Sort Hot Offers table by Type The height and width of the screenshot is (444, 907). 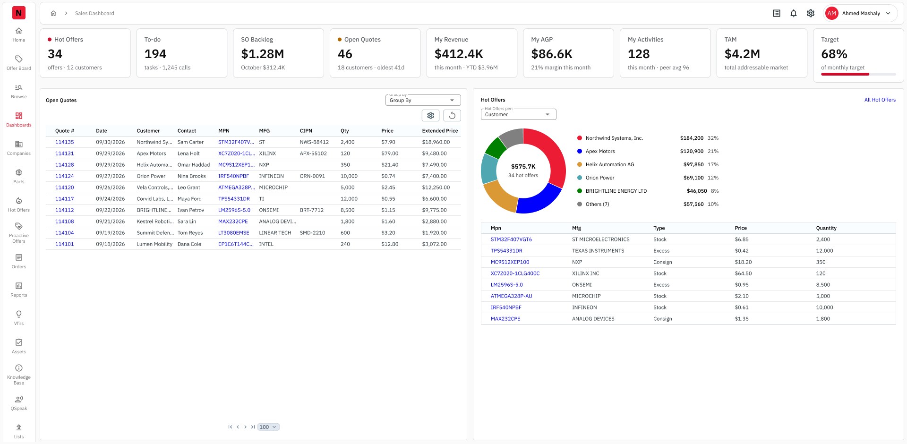click(659, 228)
